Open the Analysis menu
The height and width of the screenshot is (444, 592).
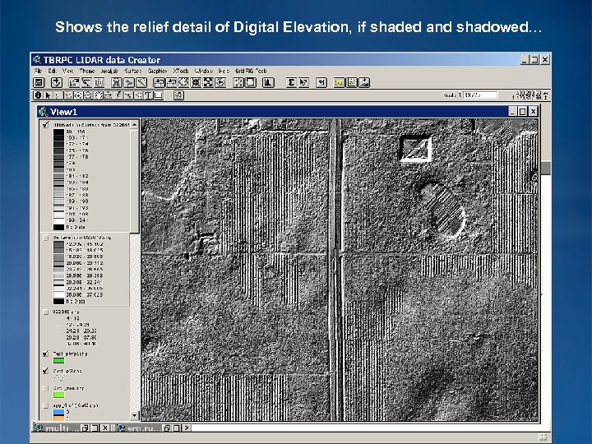coord(109,71)
